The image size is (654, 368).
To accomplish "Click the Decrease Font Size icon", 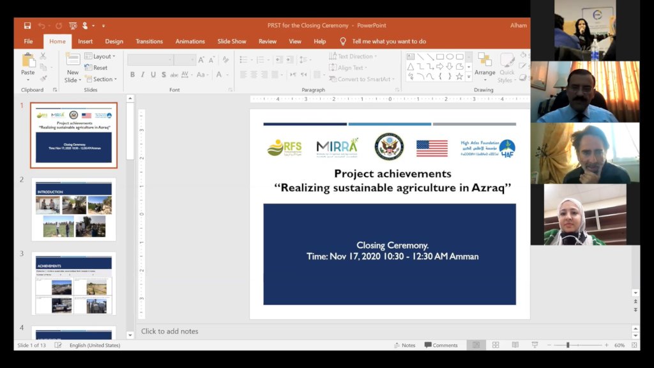I will (x=211, y=60).
